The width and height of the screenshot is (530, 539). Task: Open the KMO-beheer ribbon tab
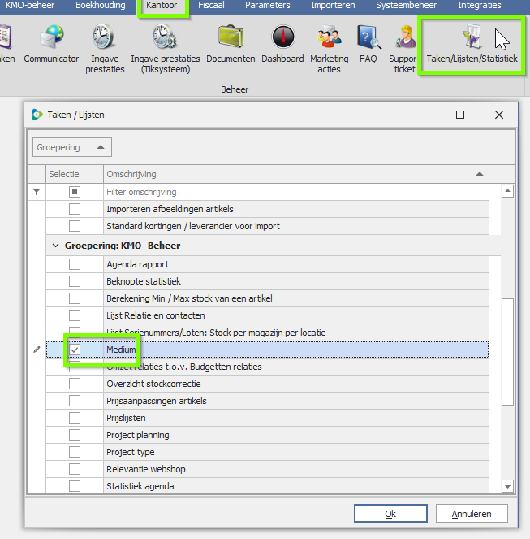pos(30,5)
